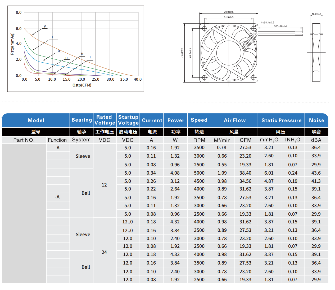The width and height of the screenshot is (335, 290).
Task: Select the 6.01 mmH2O pressure cell
Action: click(x=269, y=173)
